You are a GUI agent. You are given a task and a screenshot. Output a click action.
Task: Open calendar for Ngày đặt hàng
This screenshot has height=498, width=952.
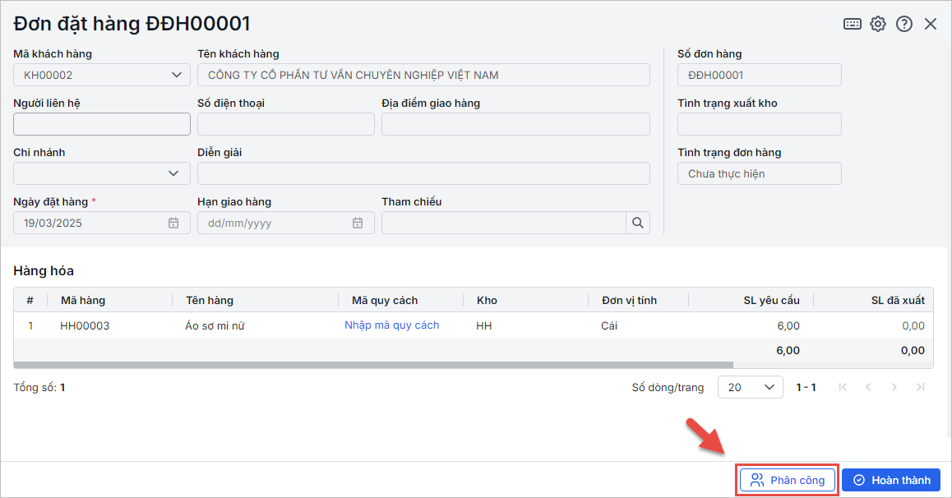point(173,223)
